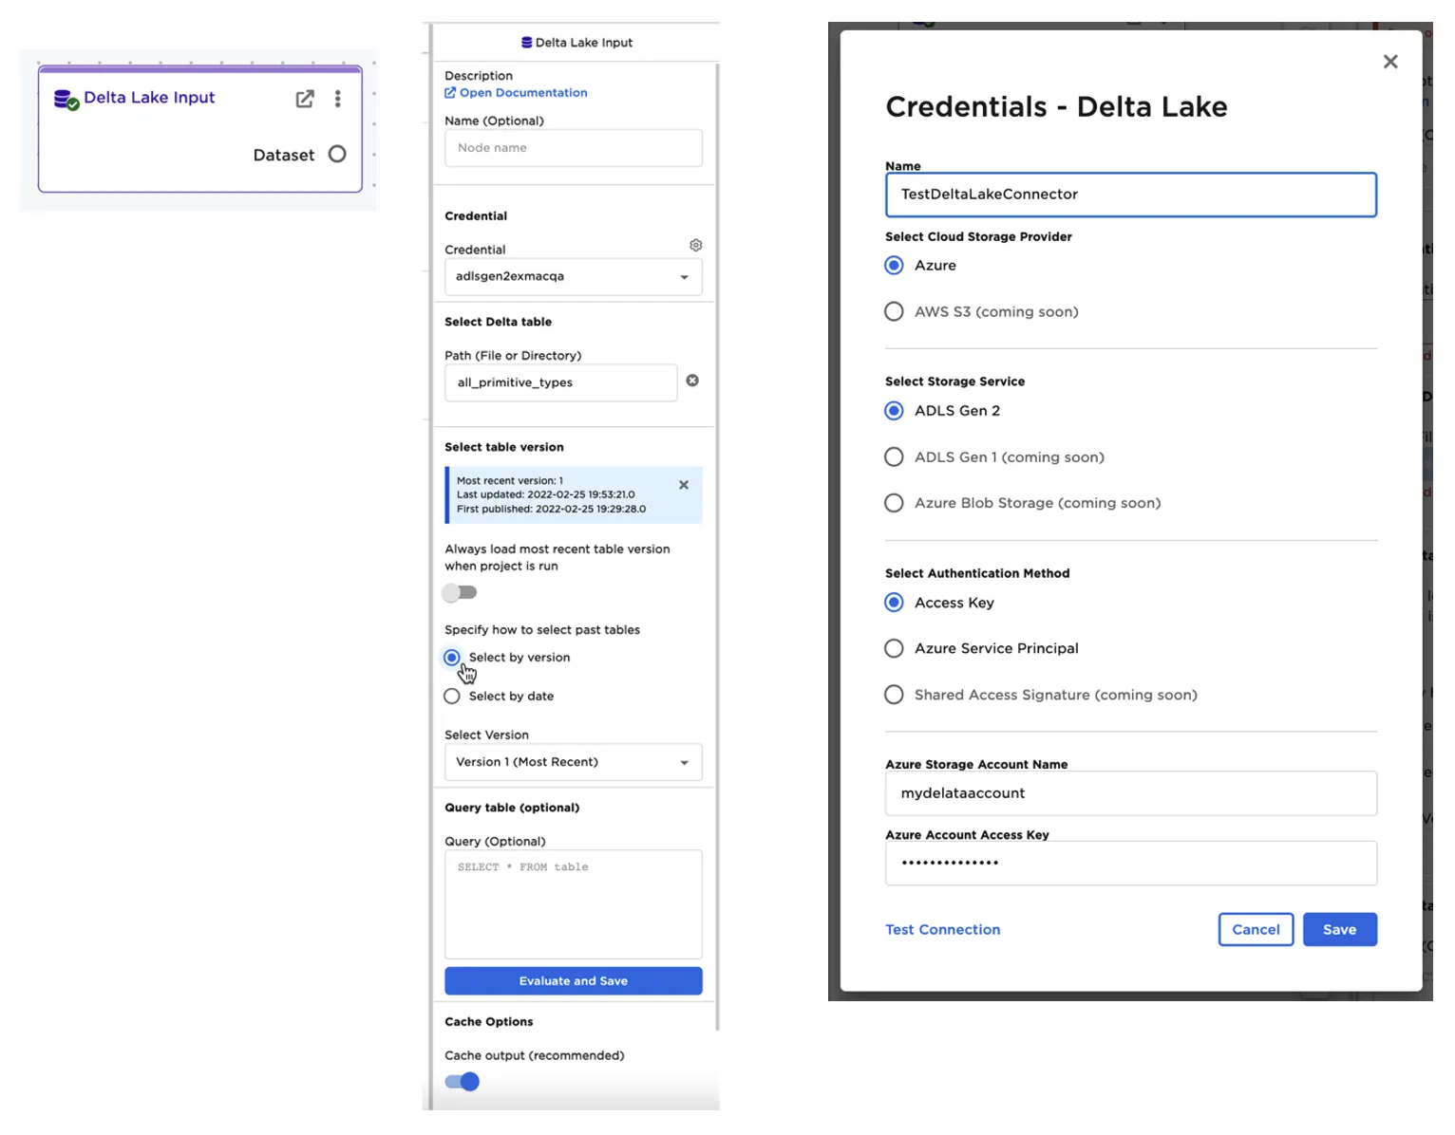Enable always load most recent table version
Image resolution: width=1455 pixels, height=1135 pixels.
(461, 593)
